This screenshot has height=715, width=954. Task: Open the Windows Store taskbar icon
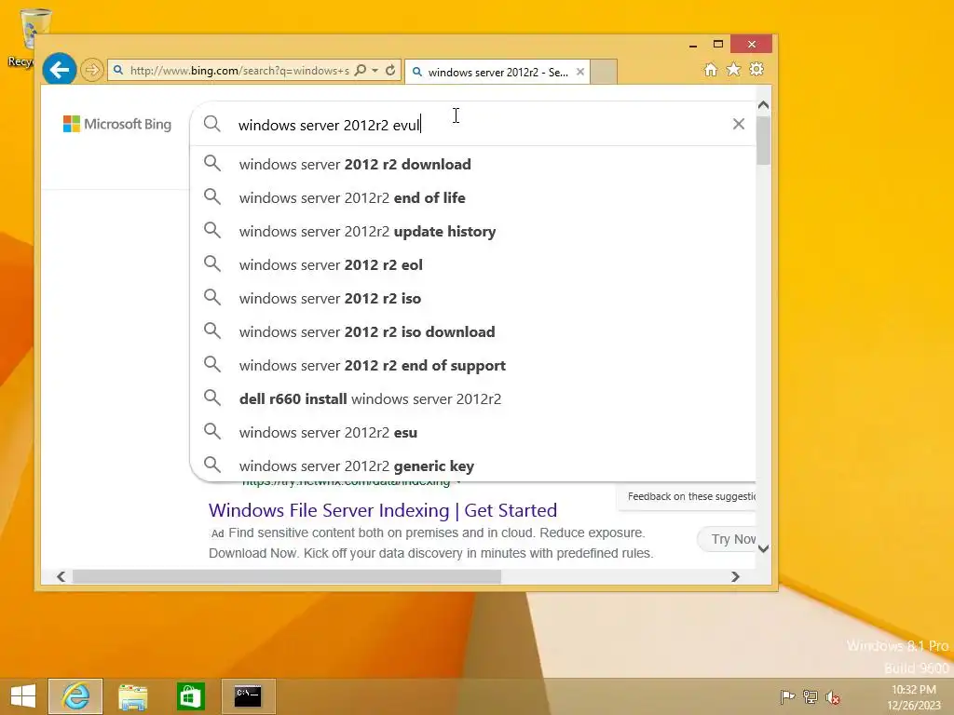tap(190, 696)
